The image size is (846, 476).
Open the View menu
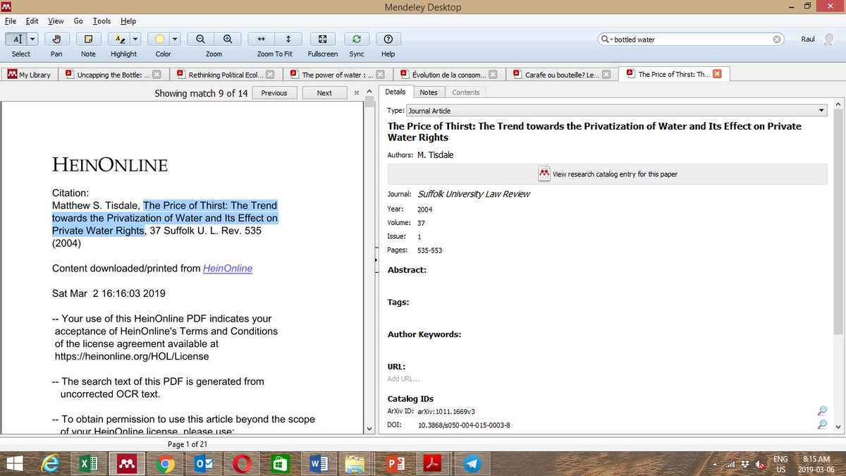[x=56, y=21]
